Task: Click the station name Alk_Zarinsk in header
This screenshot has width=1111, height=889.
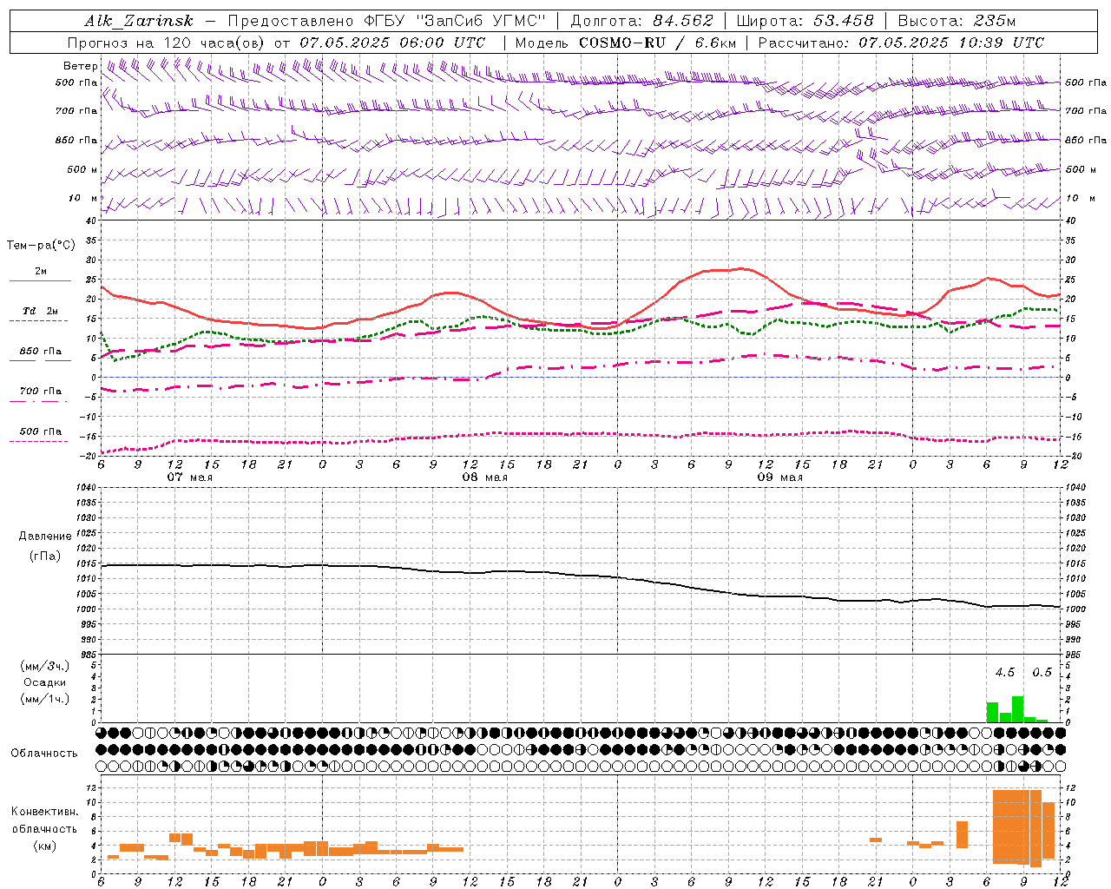Action: pos(138,21)
